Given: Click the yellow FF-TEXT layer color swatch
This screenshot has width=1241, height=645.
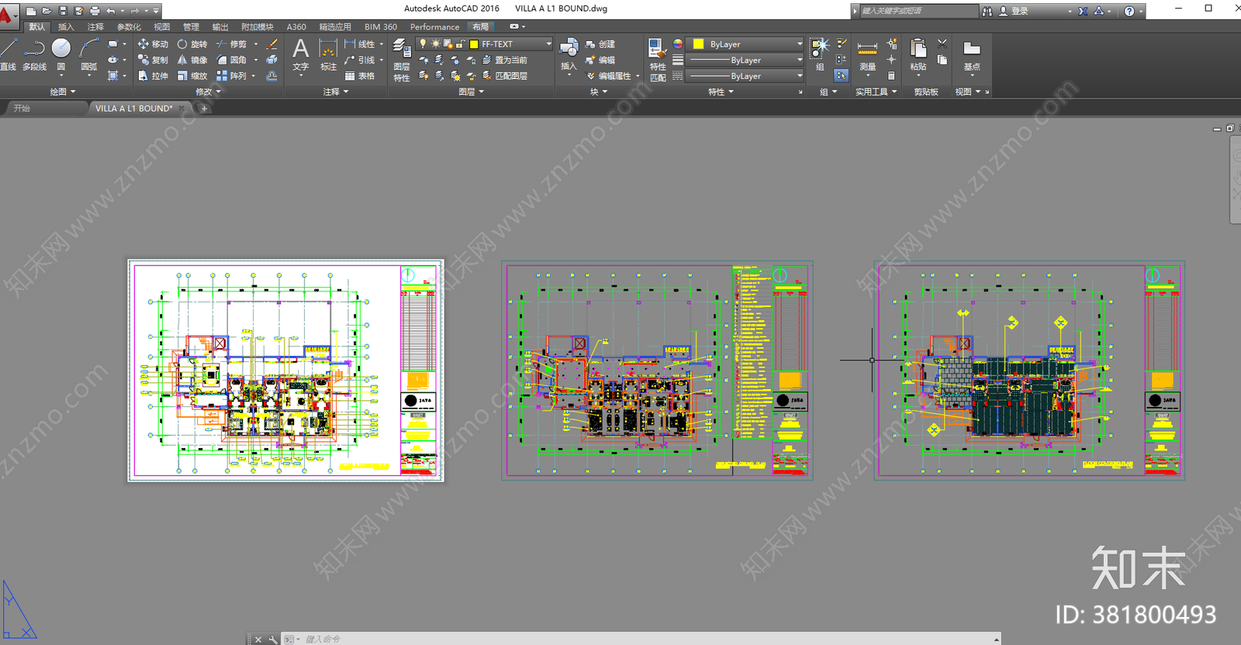Looking at the screenshot, I should click(x=474, y=44).
